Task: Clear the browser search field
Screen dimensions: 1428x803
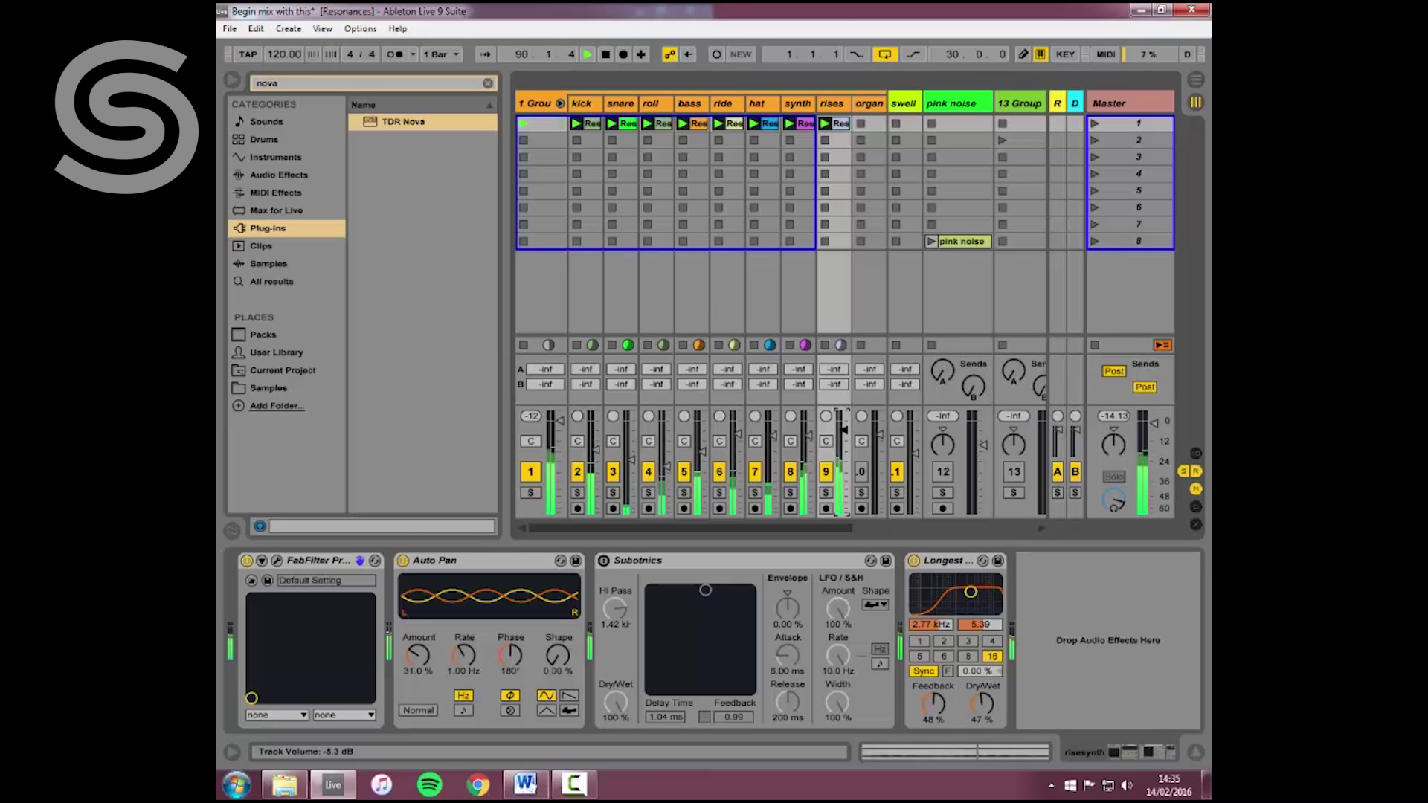Action: click(x=488, y=83)
